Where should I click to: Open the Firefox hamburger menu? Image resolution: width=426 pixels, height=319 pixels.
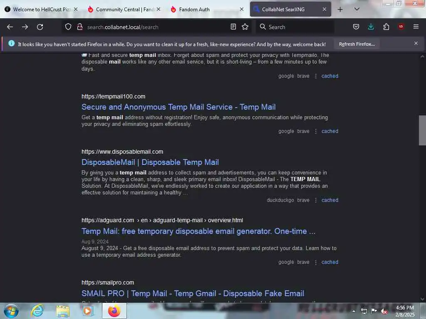pos(416,27)
